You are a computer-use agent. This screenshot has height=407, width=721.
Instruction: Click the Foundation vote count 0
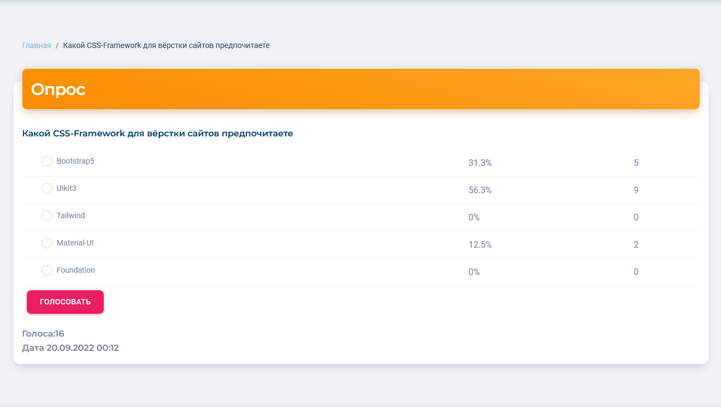636,272
